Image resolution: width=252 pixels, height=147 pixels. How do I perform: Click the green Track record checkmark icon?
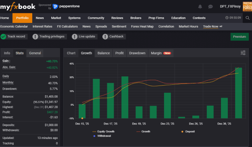click(3, 37)
